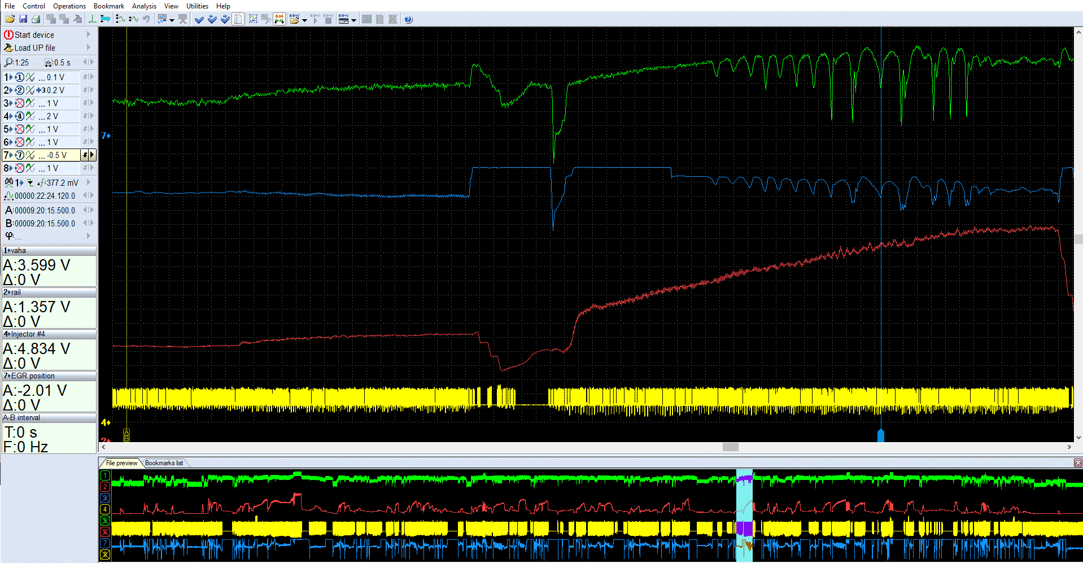
Task: Open the blue help question icon
Action: coord(408,19)
